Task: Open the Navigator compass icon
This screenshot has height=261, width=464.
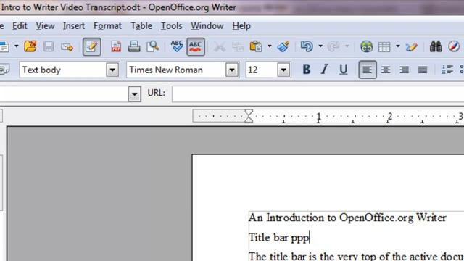Action: click(454, 46)
